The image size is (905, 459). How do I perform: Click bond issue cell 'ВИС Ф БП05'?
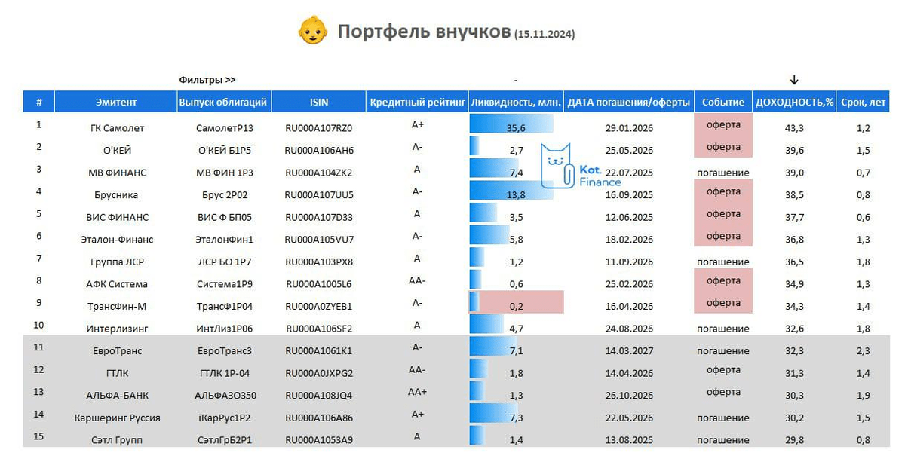tap(224, 217)
